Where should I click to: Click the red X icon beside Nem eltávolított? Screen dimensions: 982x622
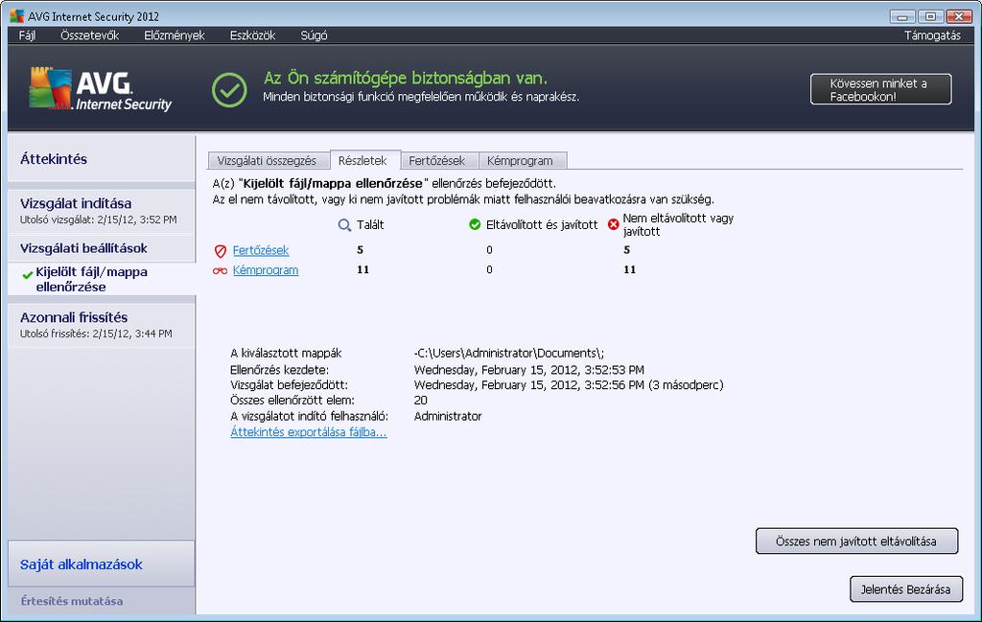pyautogui.click(x=614, y=224)
